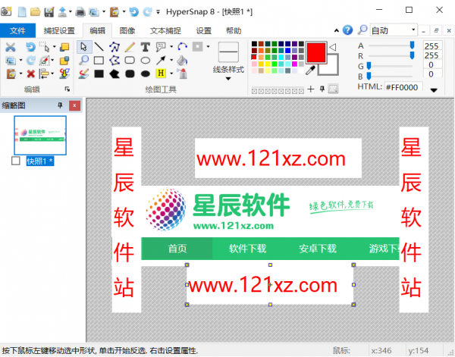This screenshot has height=357, width=455.
Task: Switch to the 捕捉设置 tab
Action: 59,30
